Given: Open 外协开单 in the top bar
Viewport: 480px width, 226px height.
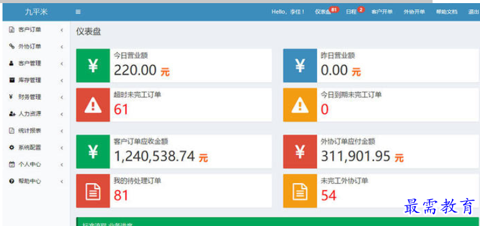Looking at the screenshot, I should (414, 12).
